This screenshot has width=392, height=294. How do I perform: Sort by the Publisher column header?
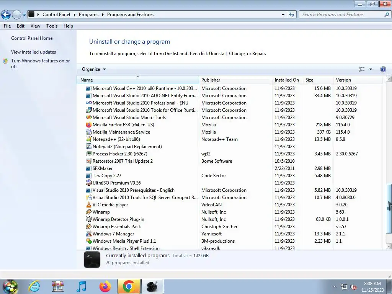[235, 80]
